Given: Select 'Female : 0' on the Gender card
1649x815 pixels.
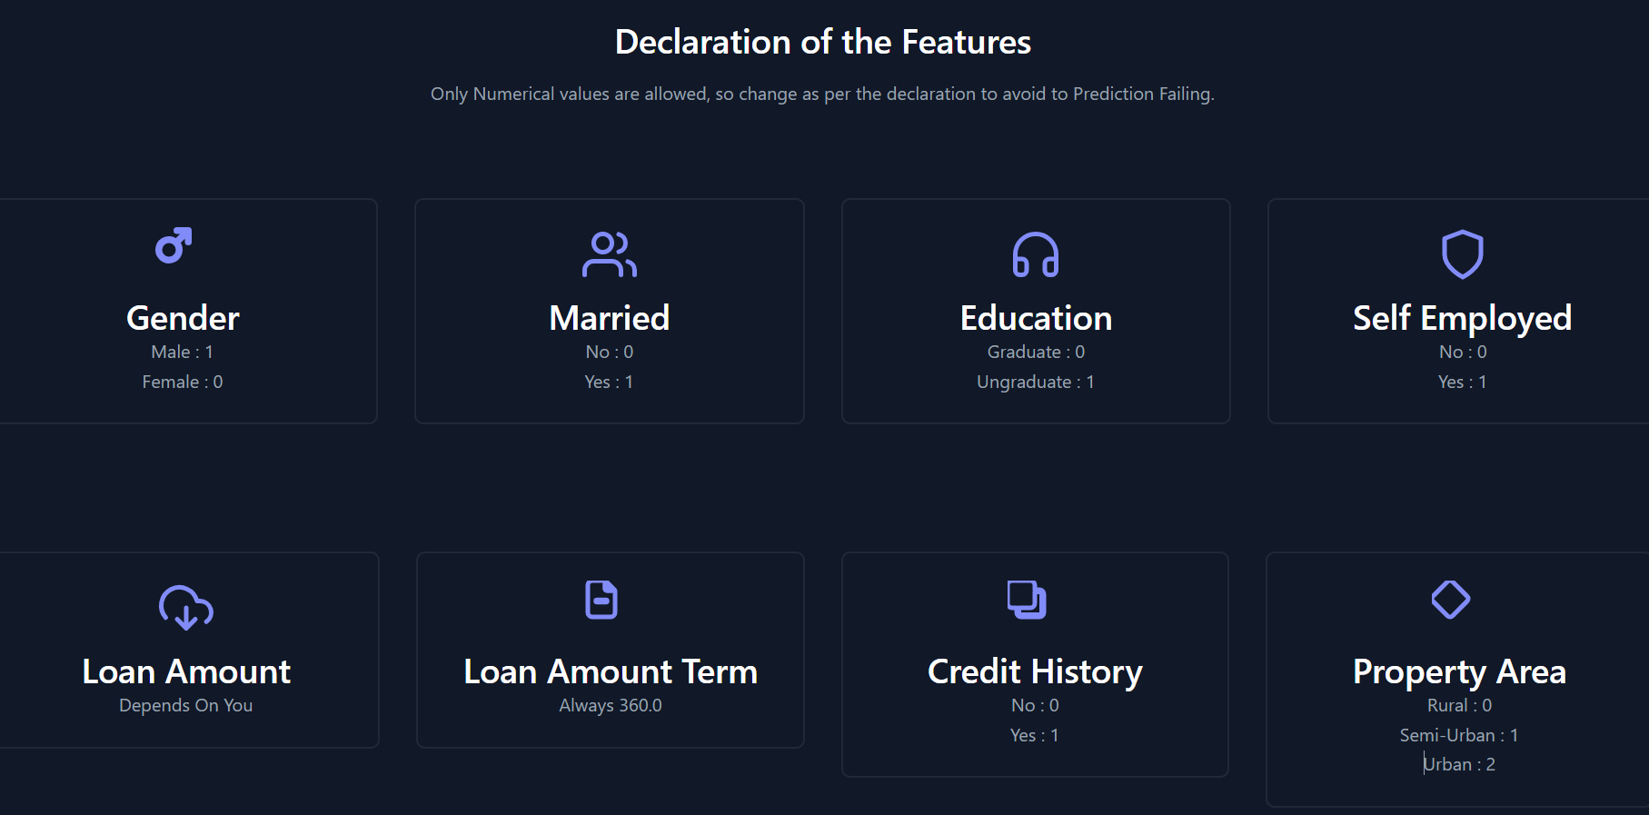Looking at the screenshot, I should click(x=182, y=382).
